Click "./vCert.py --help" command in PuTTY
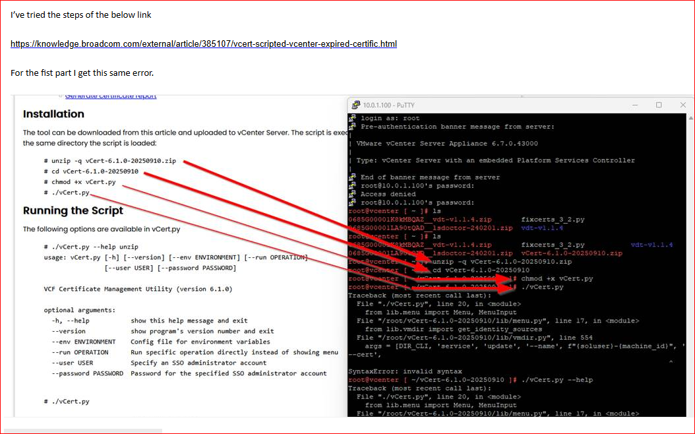 (557, 379)
